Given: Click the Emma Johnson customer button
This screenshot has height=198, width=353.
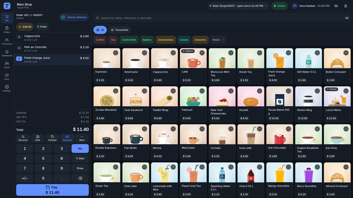Looking at the screenshot, I should tap(74, 17).
